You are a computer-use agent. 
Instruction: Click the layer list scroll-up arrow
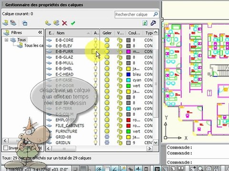[x=156, y=32]
